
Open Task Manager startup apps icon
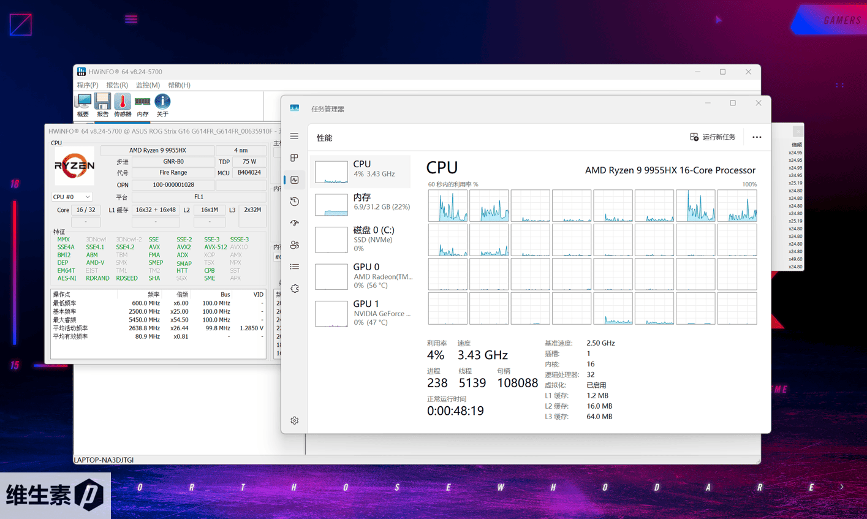[295, 223]
